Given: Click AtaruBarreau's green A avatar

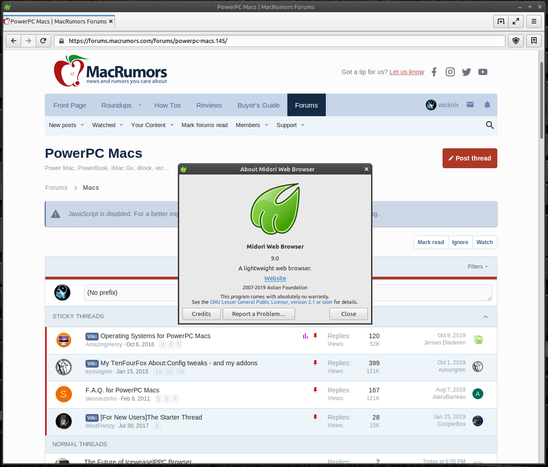Looking at the screenshot, I should tap(477, 394).
